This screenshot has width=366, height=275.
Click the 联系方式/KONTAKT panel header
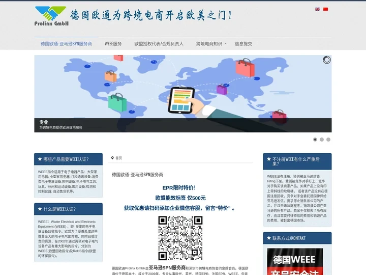[297, 238]
